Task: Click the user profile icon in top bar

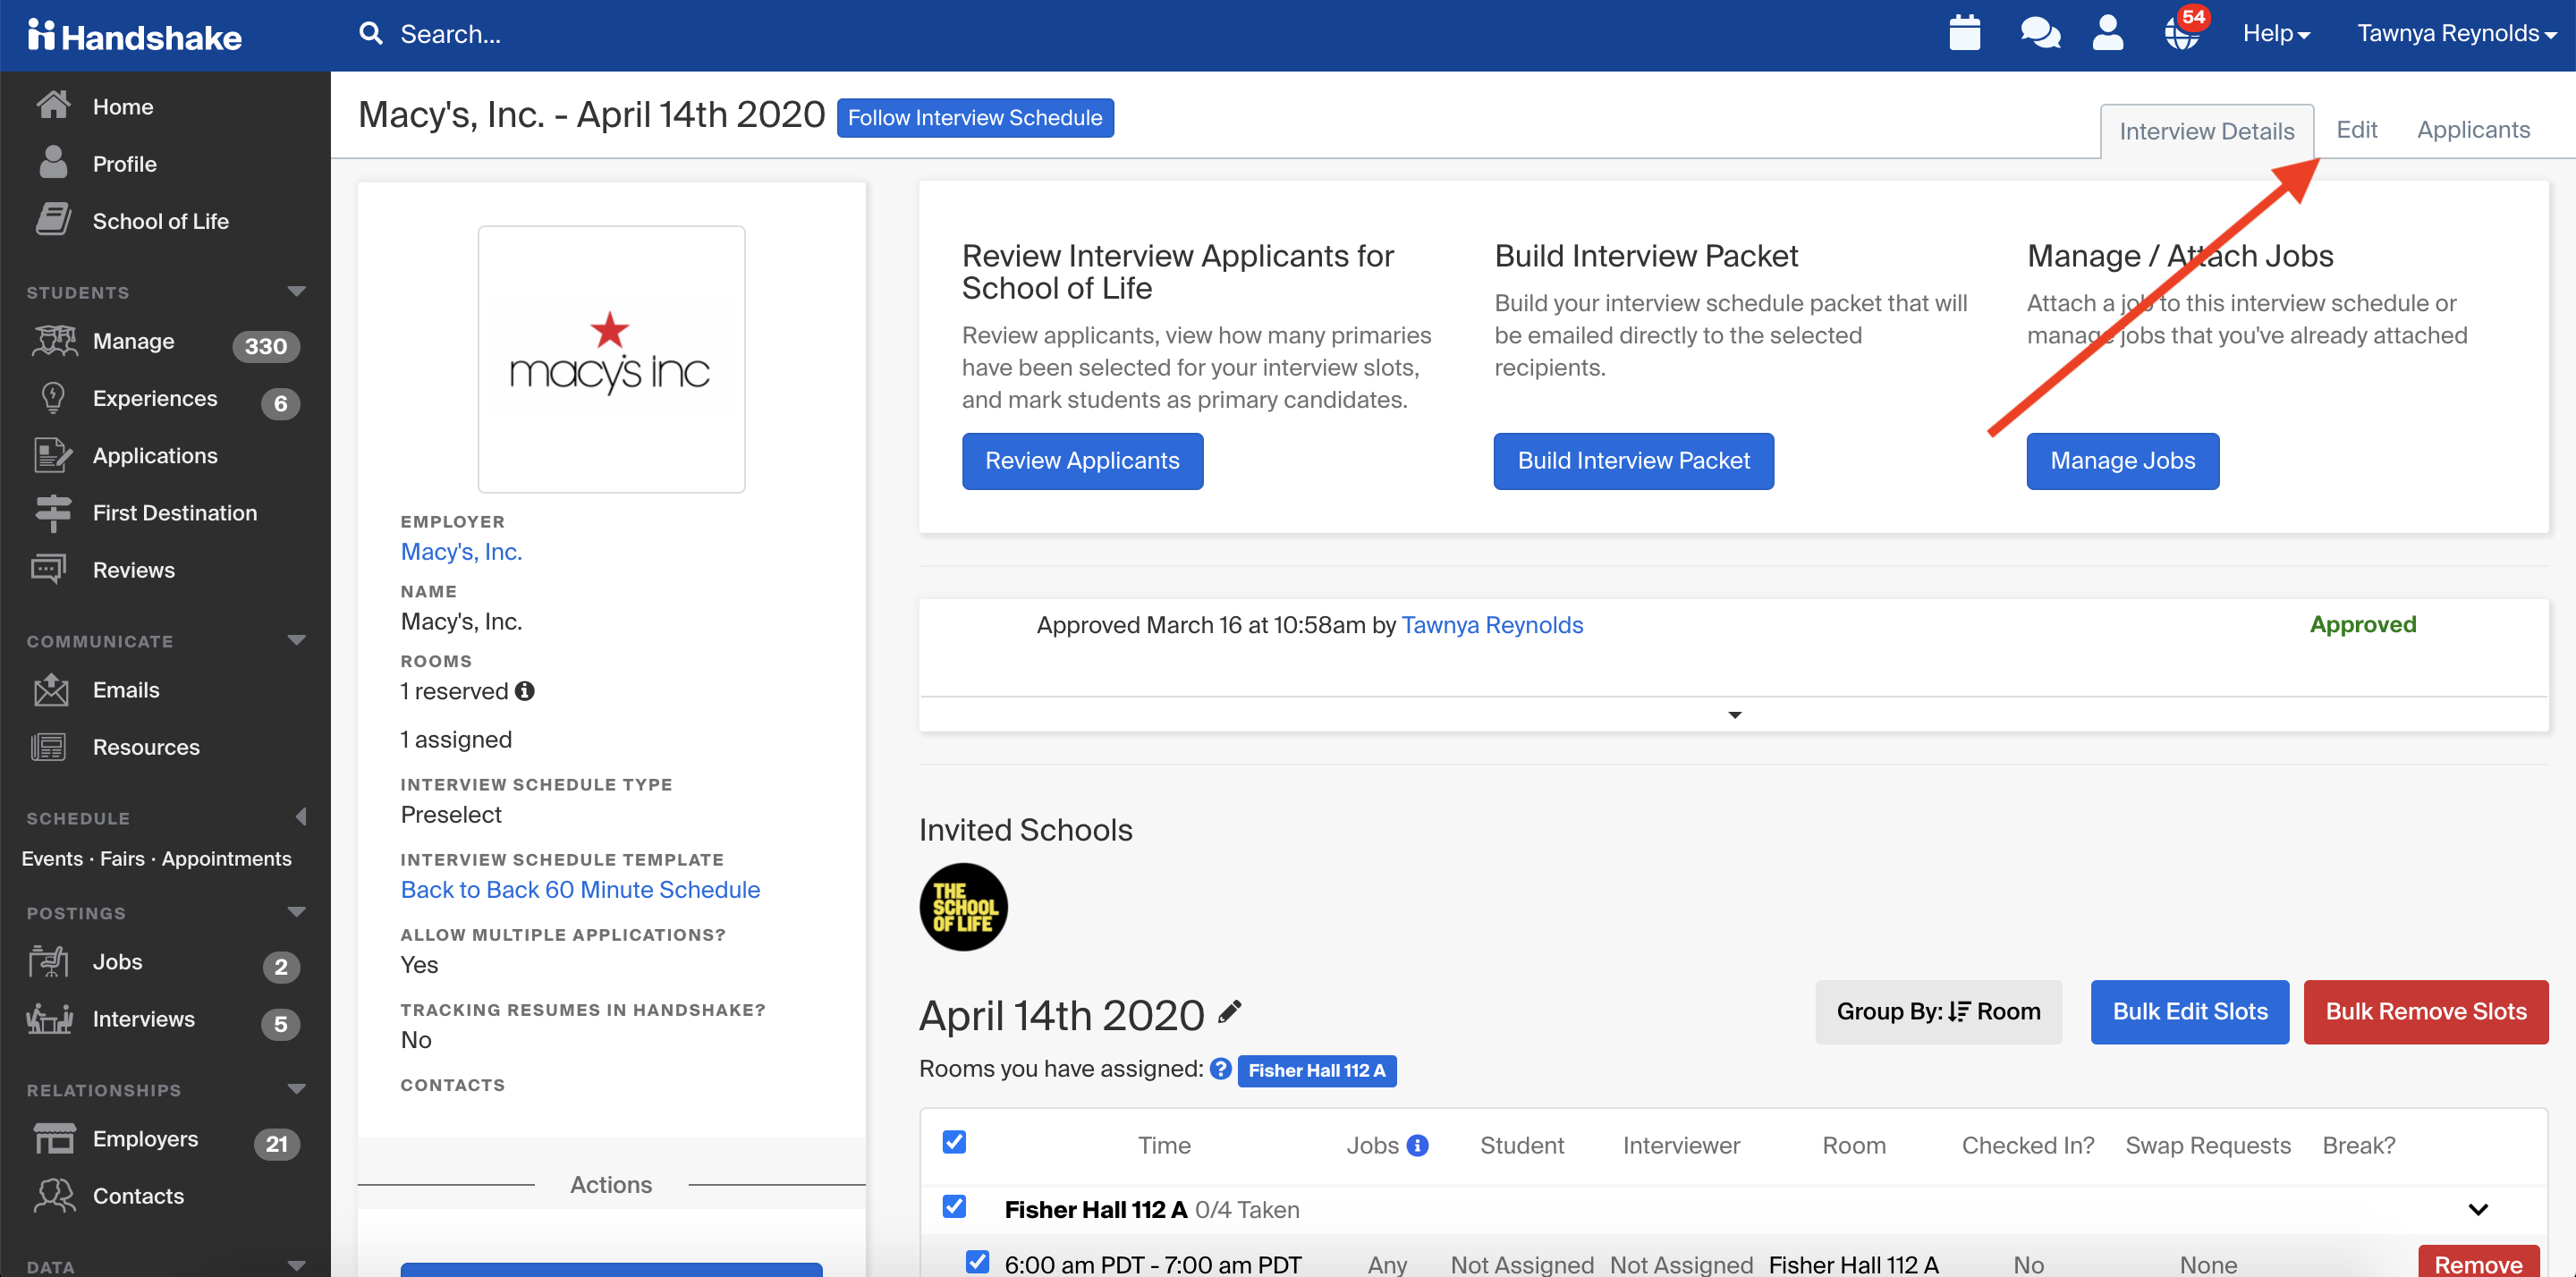Action: click(2107, 33)
